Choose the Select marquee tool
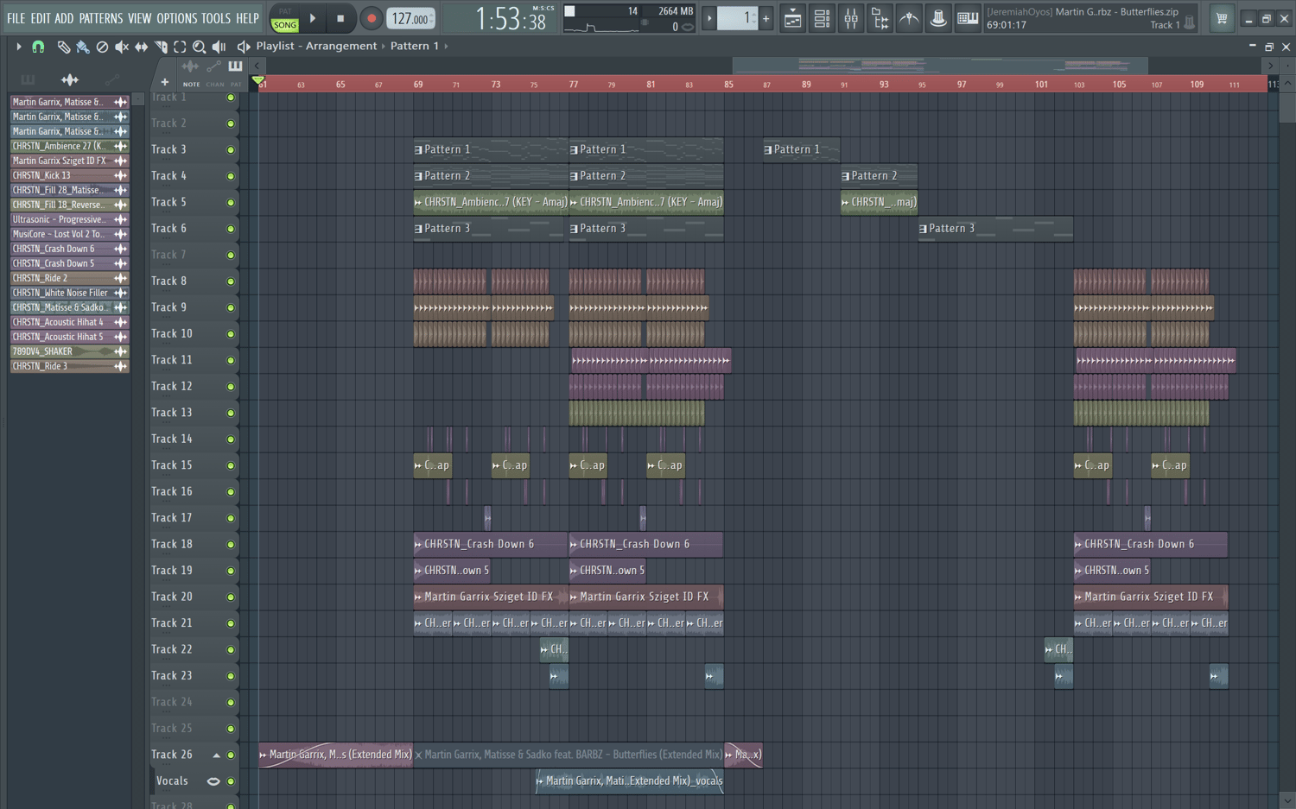The height and width of the screenshot is (809, 1296). pos(180,47)
